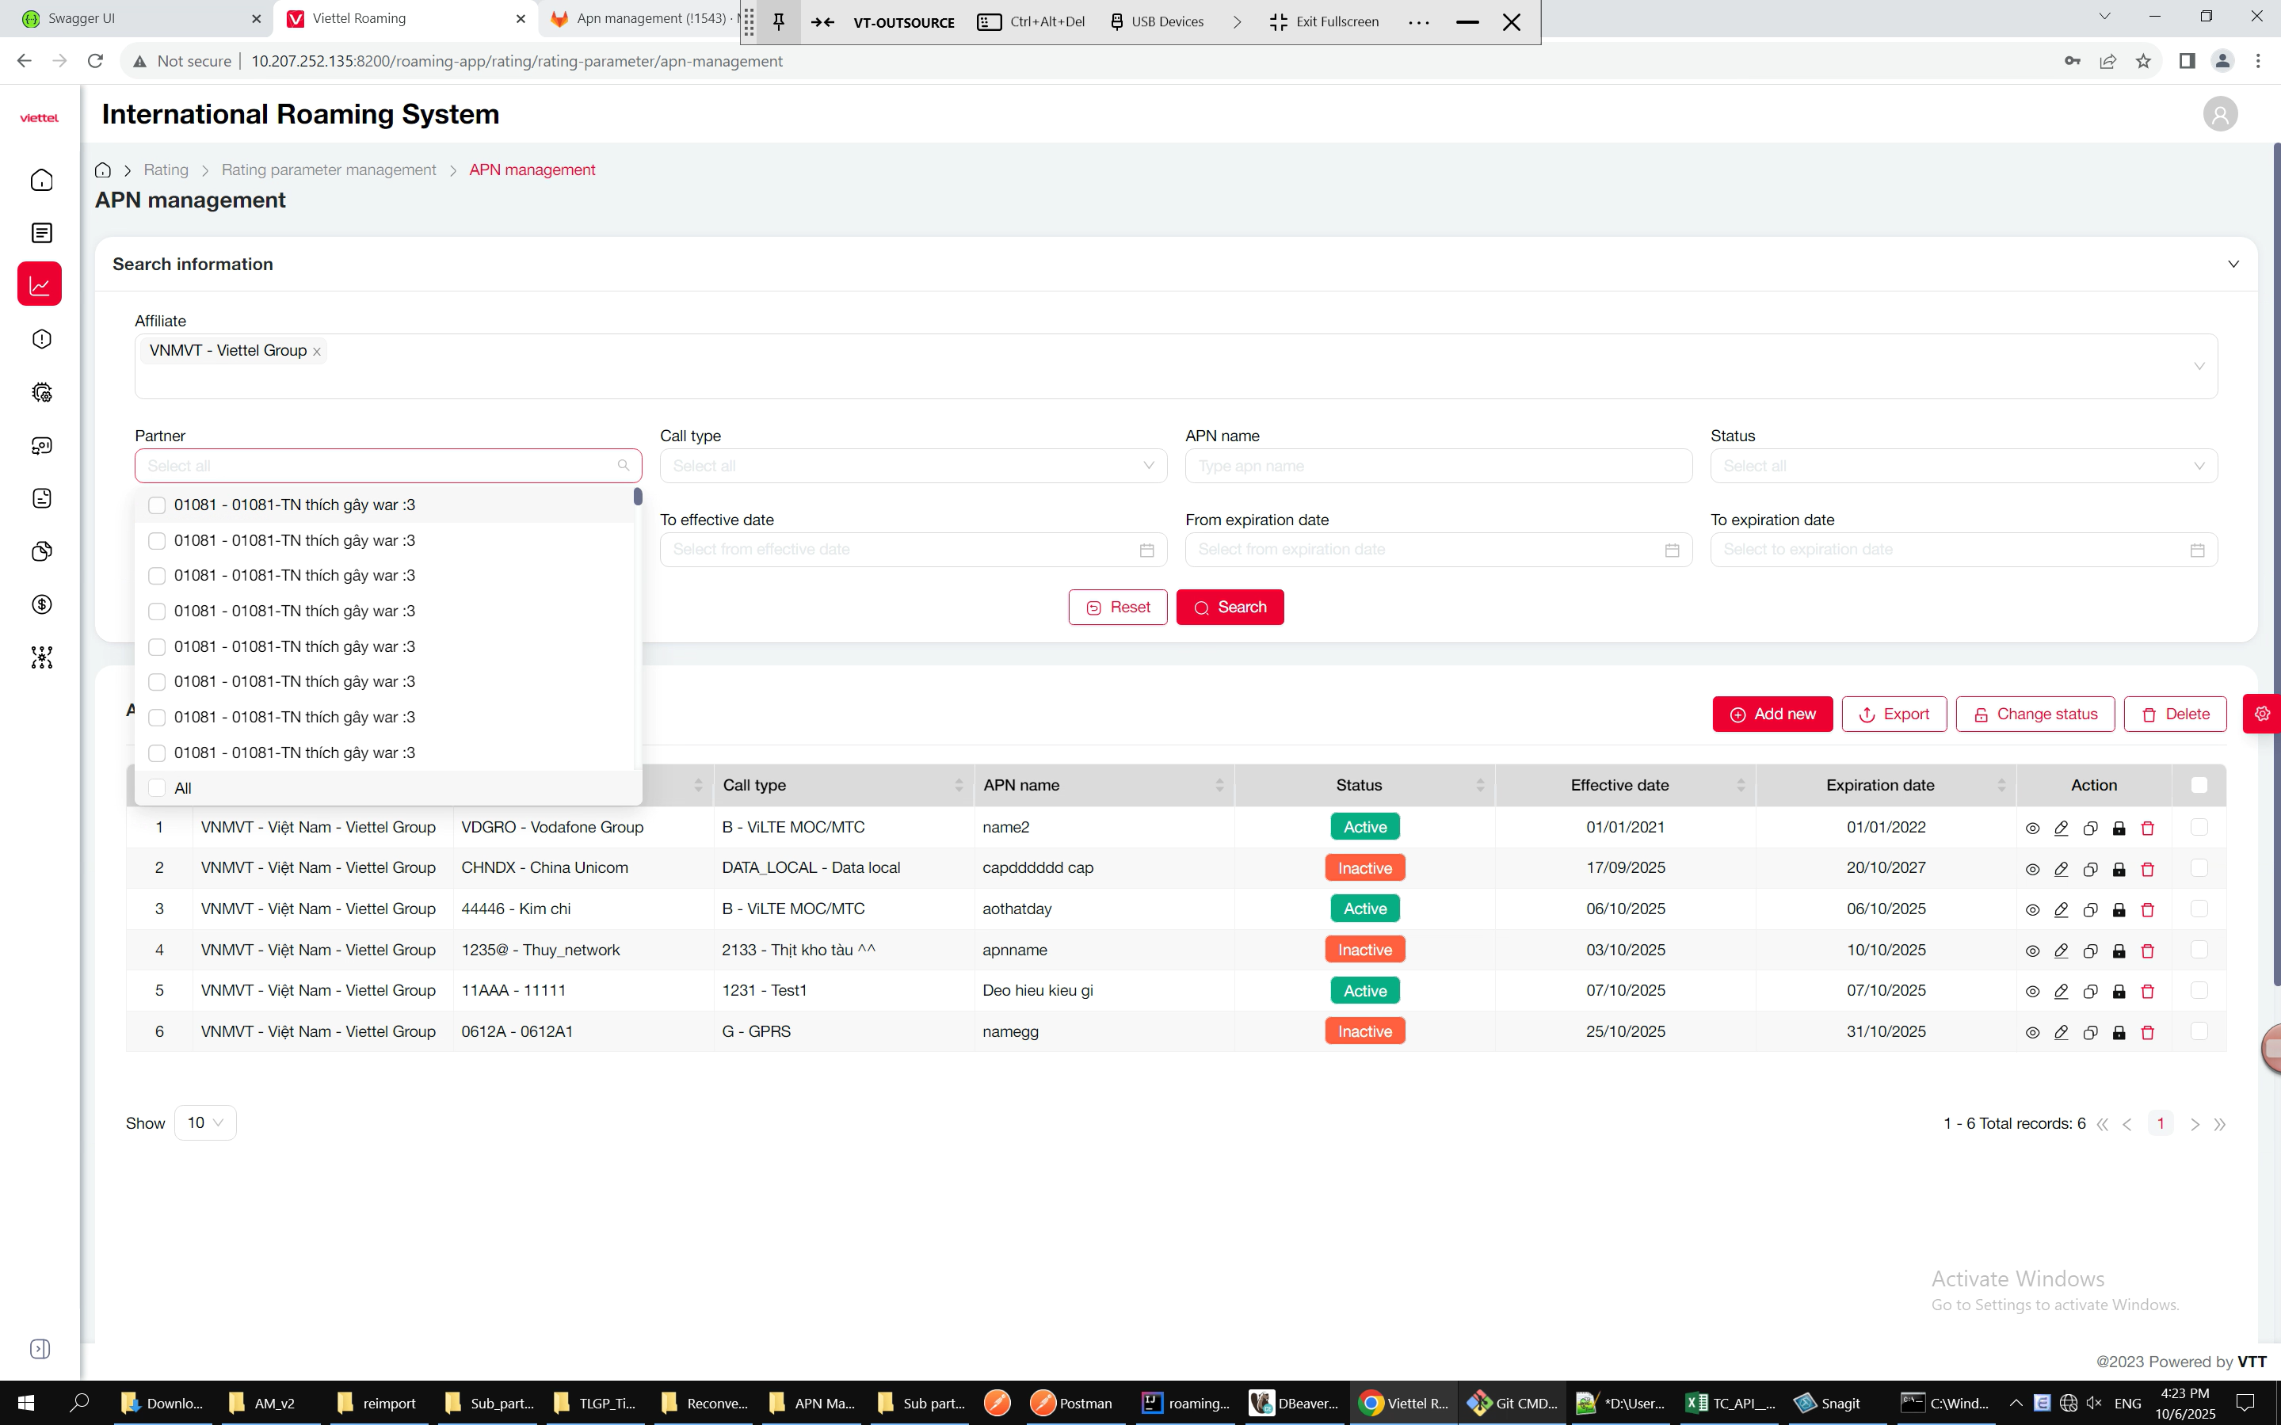
Task: Click the lock icon for capddddd cap row
Action: 2119,869
